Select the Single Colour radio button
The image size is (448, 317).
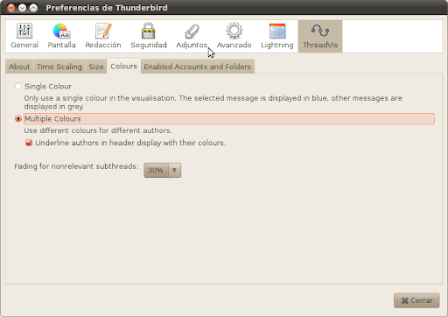pos(18,86)
